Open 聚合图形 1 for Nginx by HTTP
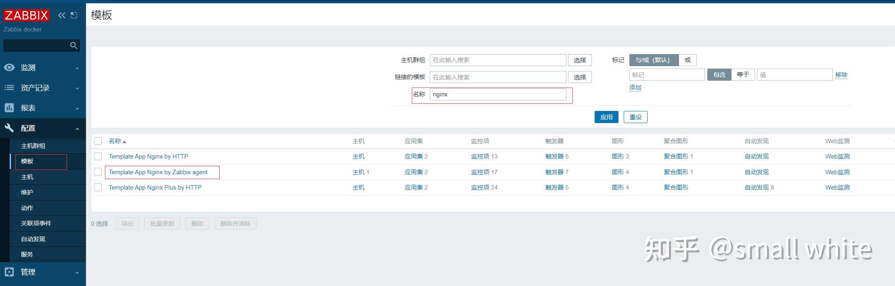This screenshot has width=895, height=286. click(x=676, y=157)
